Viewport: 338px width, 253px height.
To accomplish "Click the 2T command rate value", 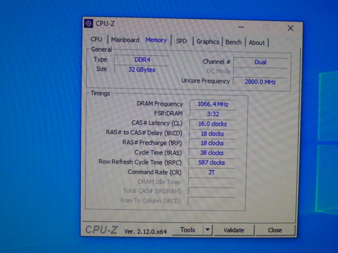I will (x=211, y=172).
